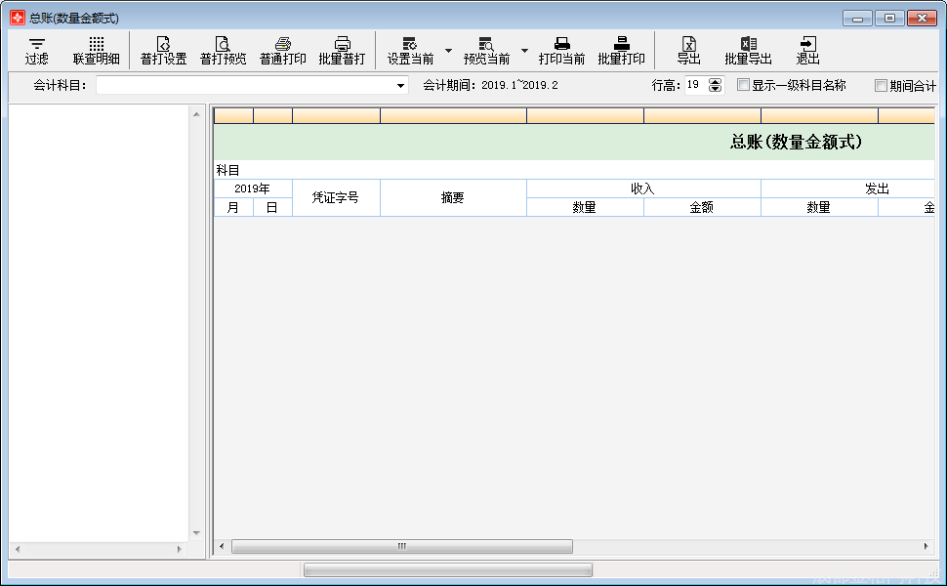The height and width of the screenshot is (586, 947).
Task: Click the 设置当前 toolbar button
Action: 410,50
